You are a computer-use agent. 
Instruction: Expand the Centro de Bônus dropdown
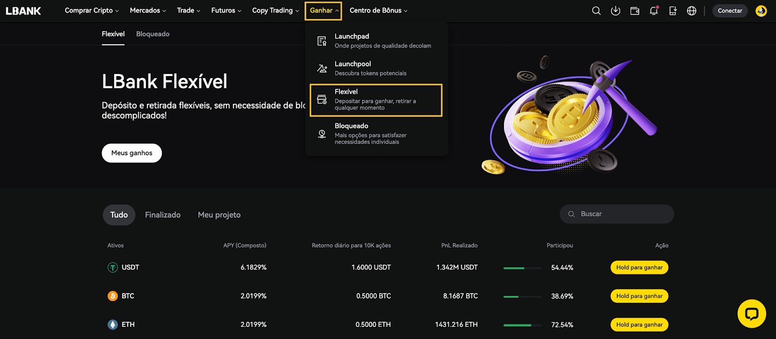pyautogui.click(x=378, y=11)
